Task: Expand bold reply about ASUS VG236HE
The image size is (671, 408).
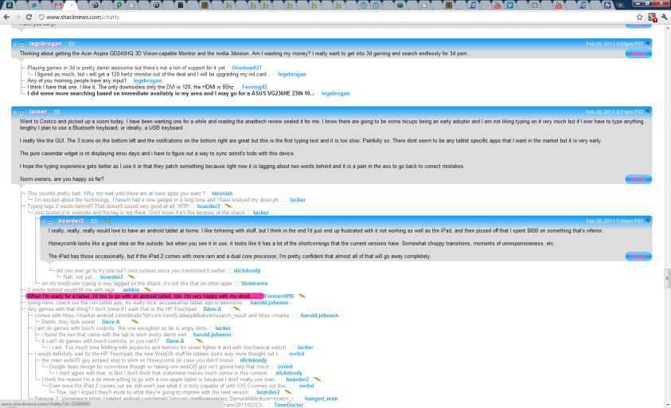Action: (x=171, y=93)
